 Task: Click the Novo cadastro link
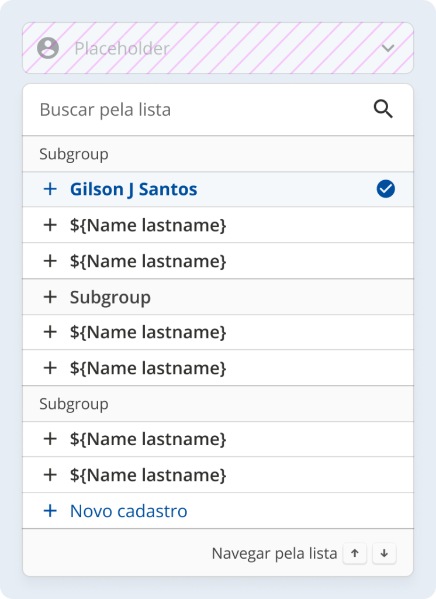click(129, 511)
